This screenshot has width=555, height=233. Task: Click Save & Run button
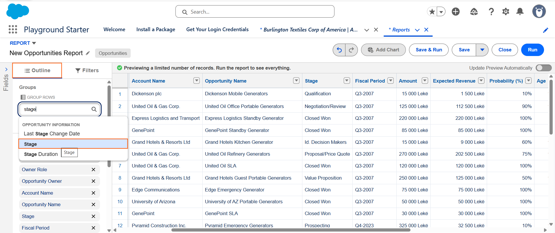coord(429,50)
